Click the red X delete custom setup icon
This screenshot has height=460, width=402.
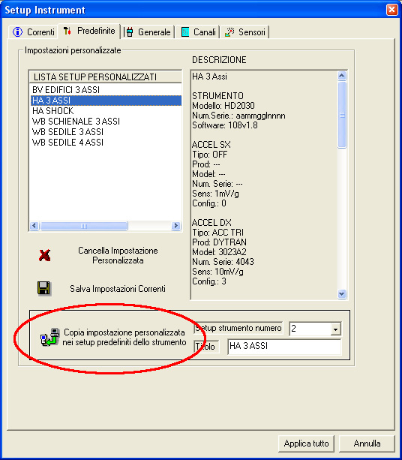tap(44, 255)
